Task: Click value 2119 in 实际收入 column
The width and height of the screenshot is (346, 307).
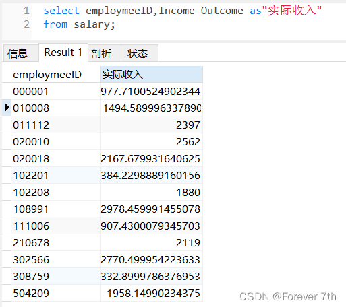Action: click(152, 242)
